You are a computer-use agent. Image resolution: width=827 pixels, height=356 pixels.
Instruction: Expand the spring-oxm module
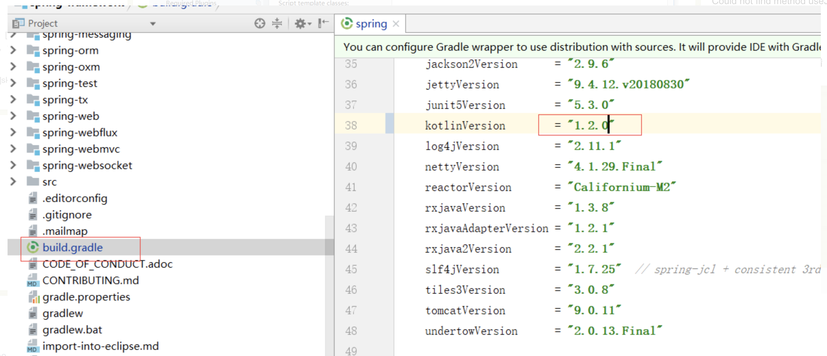coord(13,67)
